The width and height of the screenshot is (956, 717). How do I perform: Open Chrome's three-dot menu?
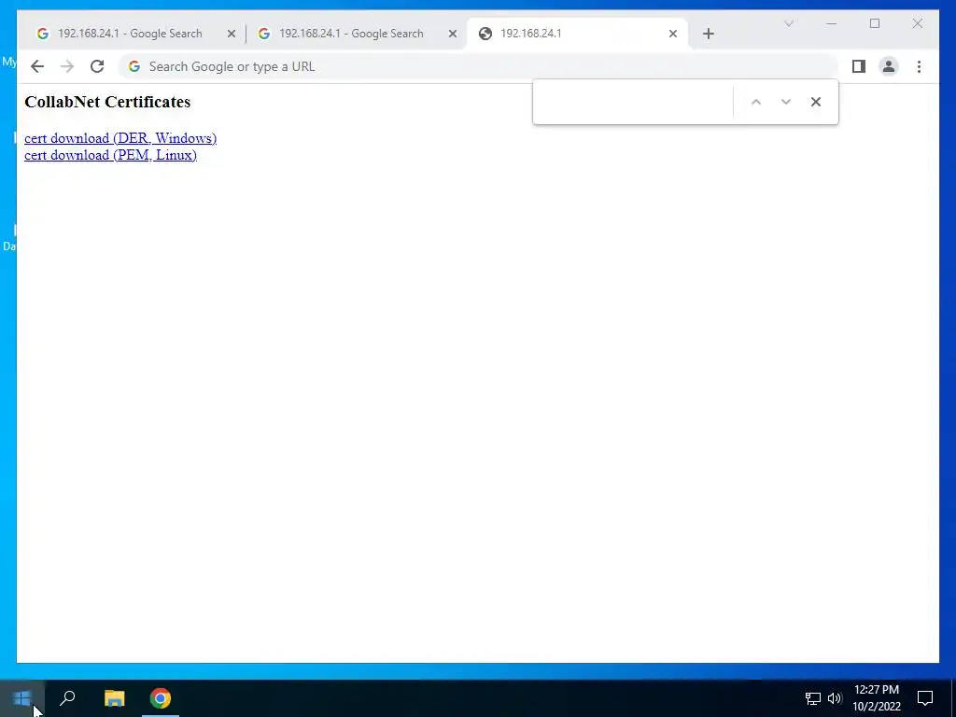point(919,66)
